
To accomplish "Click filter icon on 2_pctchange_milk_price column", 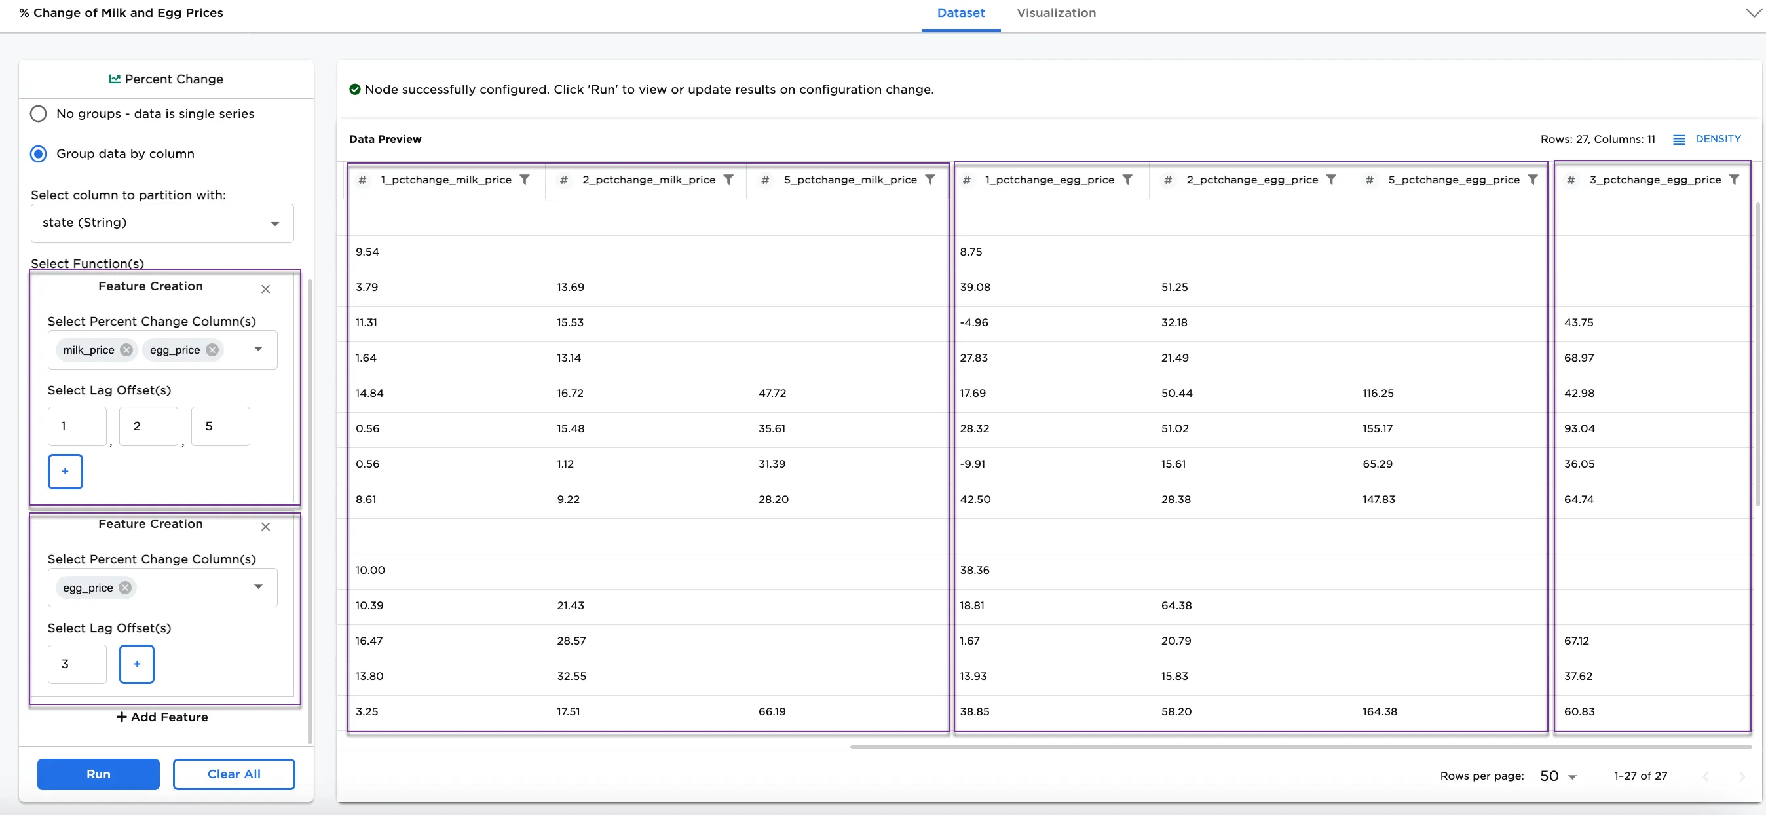I will tap(729, 180).
